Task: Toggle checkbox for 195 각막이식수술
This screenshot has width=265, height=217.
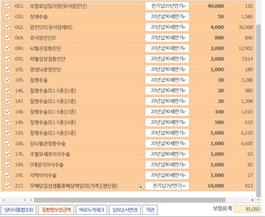Action: coord(7,175)
